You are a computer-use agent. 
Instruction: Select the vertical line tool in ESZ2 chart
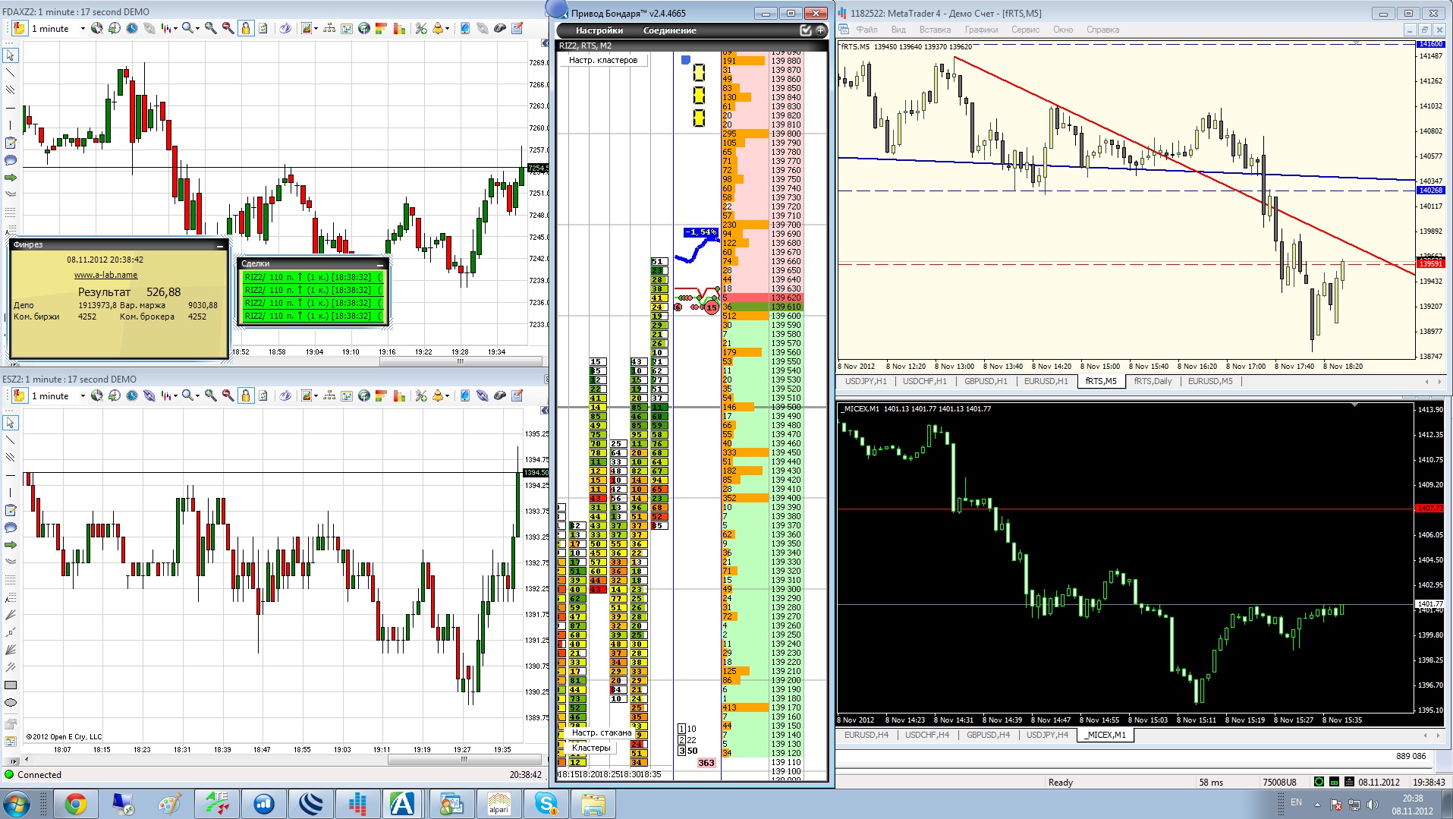pyautogui.click(x=11, y=493)
